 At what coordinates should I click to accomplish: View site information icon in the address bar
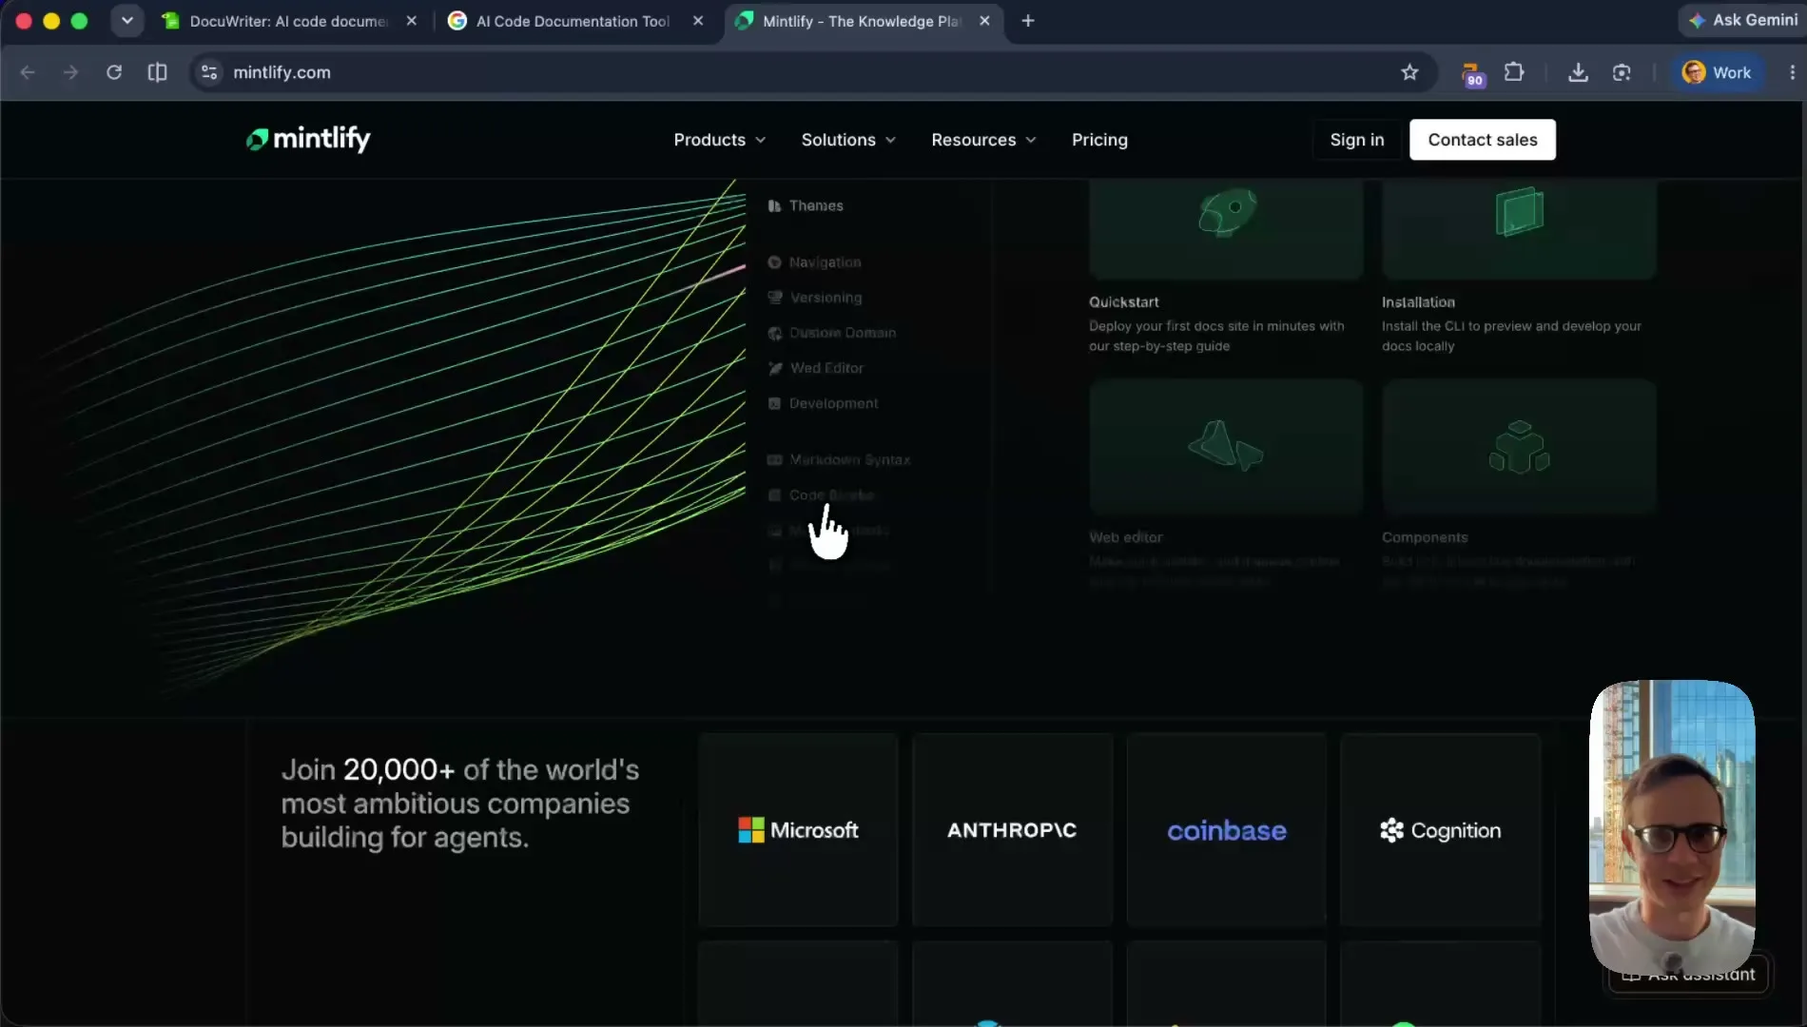[209, 72]
